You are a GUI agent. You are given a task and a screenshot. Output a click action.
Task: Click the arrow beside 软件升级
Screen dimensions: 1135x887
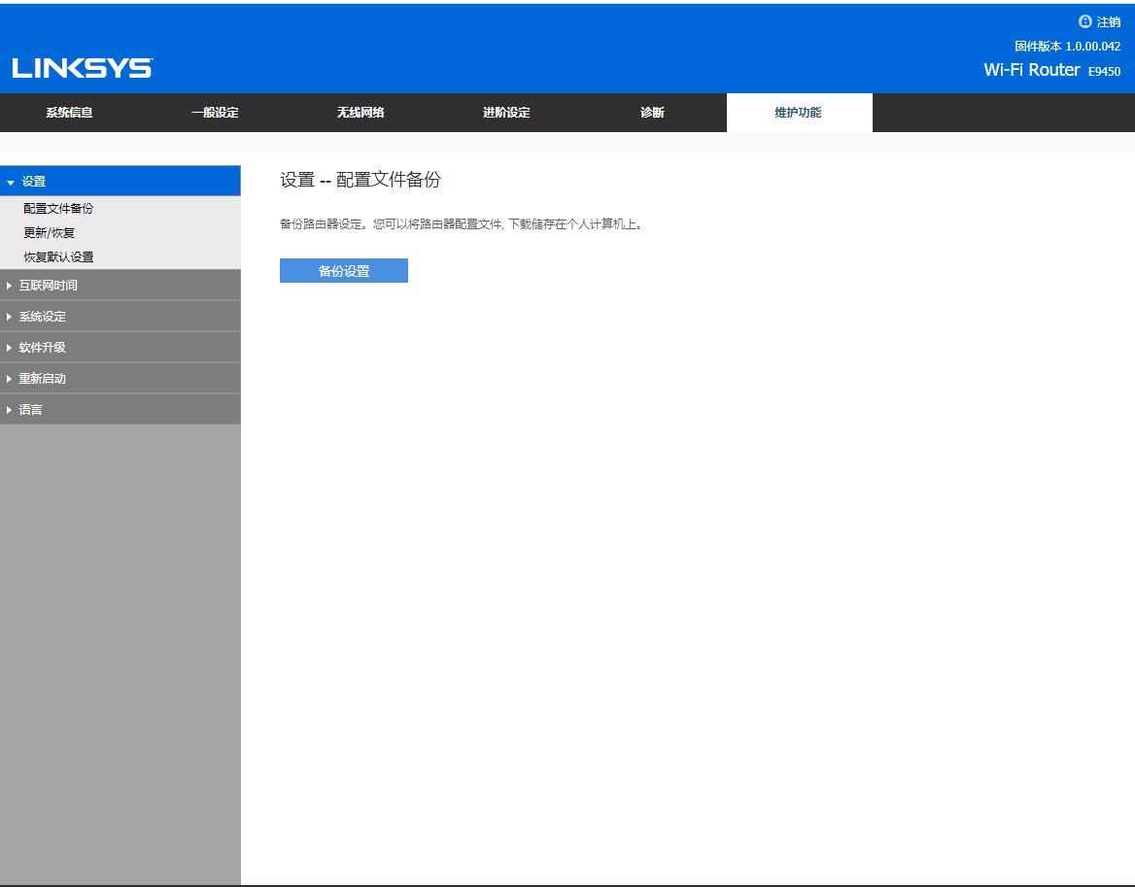pos(11,347)
